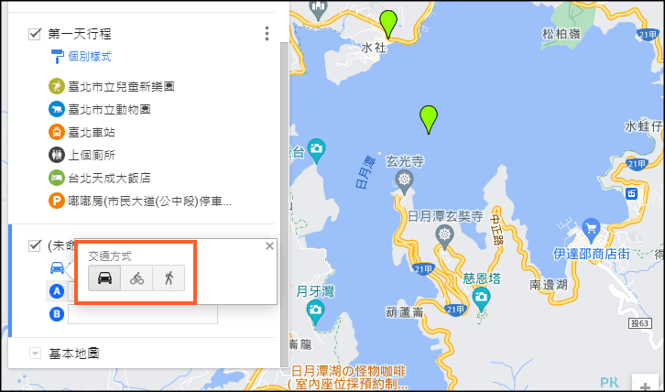The image size is (665, 392).
Task: Click the destination B input field
Action: coord(143,314)
